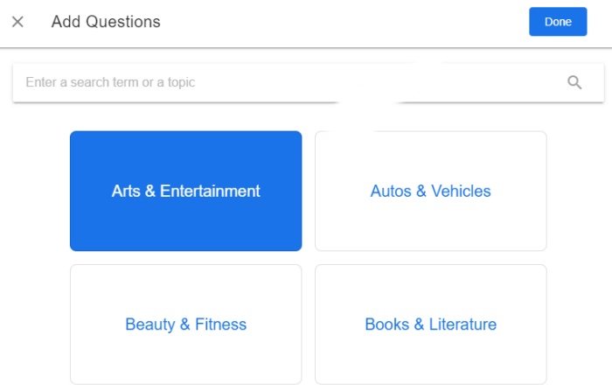The width and height of the screenshot is (612, 391).
Task: Click the Done button
Action: tap(558, 22)
